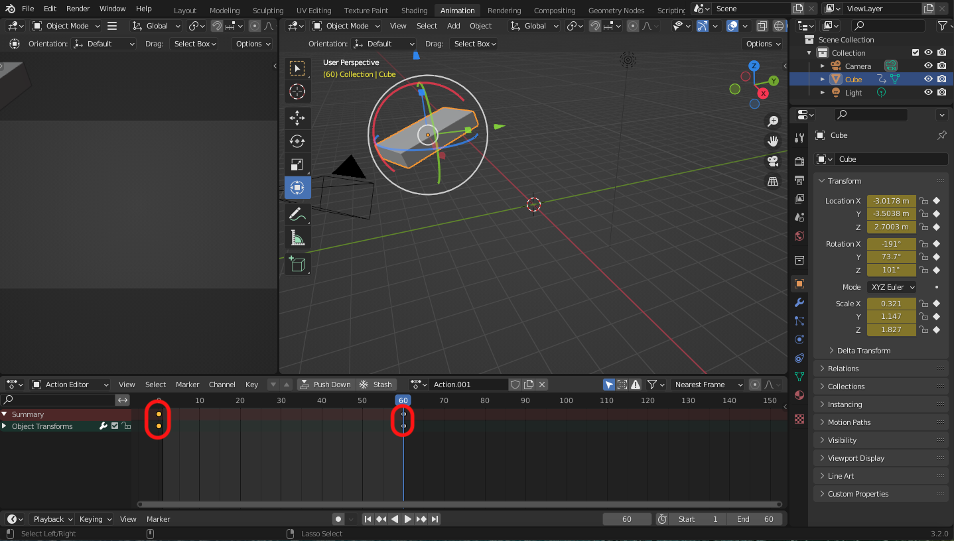Viewport: 954px width, 541px height.
Task: Open viewport Object Mode dropdown
Action: click(x=346, y=26)
